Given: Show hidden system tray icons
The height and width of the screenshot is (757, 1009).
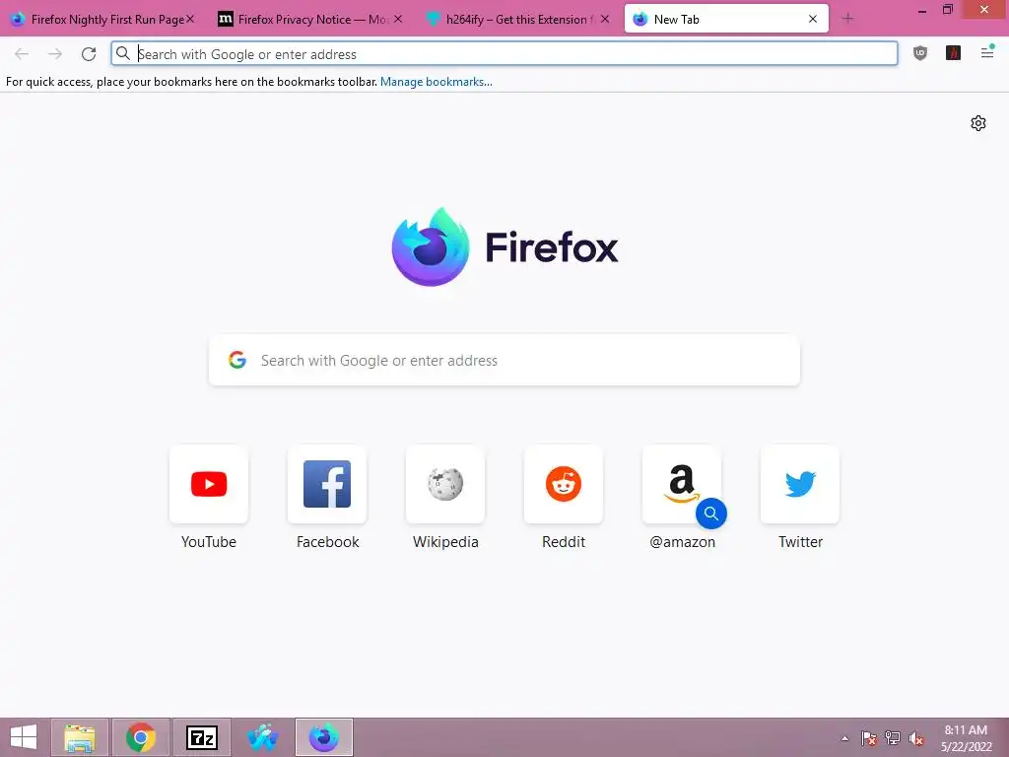Looking at the screenshot, I should pos(844,738).
